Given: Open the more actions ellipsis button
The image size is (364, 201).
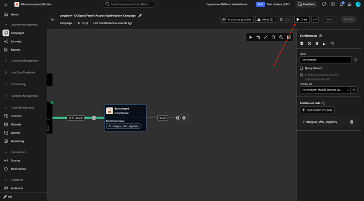Looking at the screenshot, I should click(x=315, y=19).
